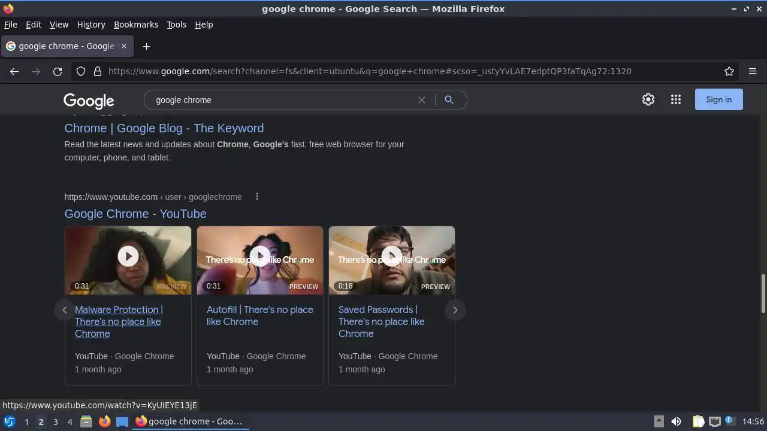767x431 pixels.
Task: Switch to workspace 3
Action: (55, 421)
